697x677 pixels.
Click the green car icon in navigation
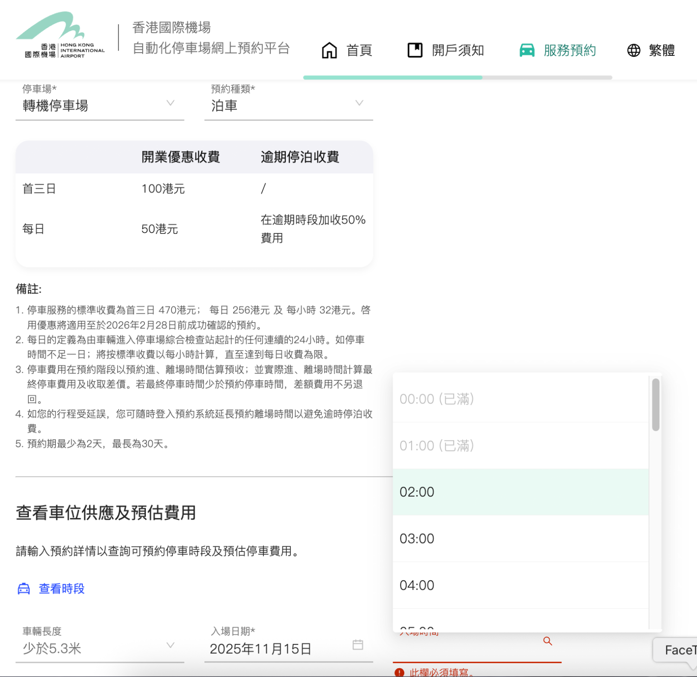[x=527, y=50]
